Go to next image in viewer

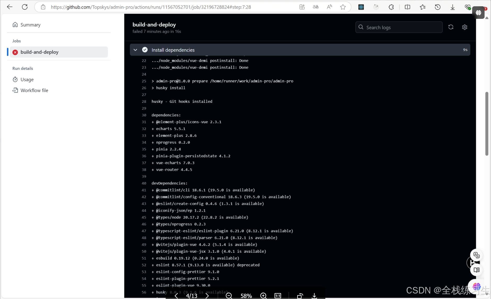point(207,296)
